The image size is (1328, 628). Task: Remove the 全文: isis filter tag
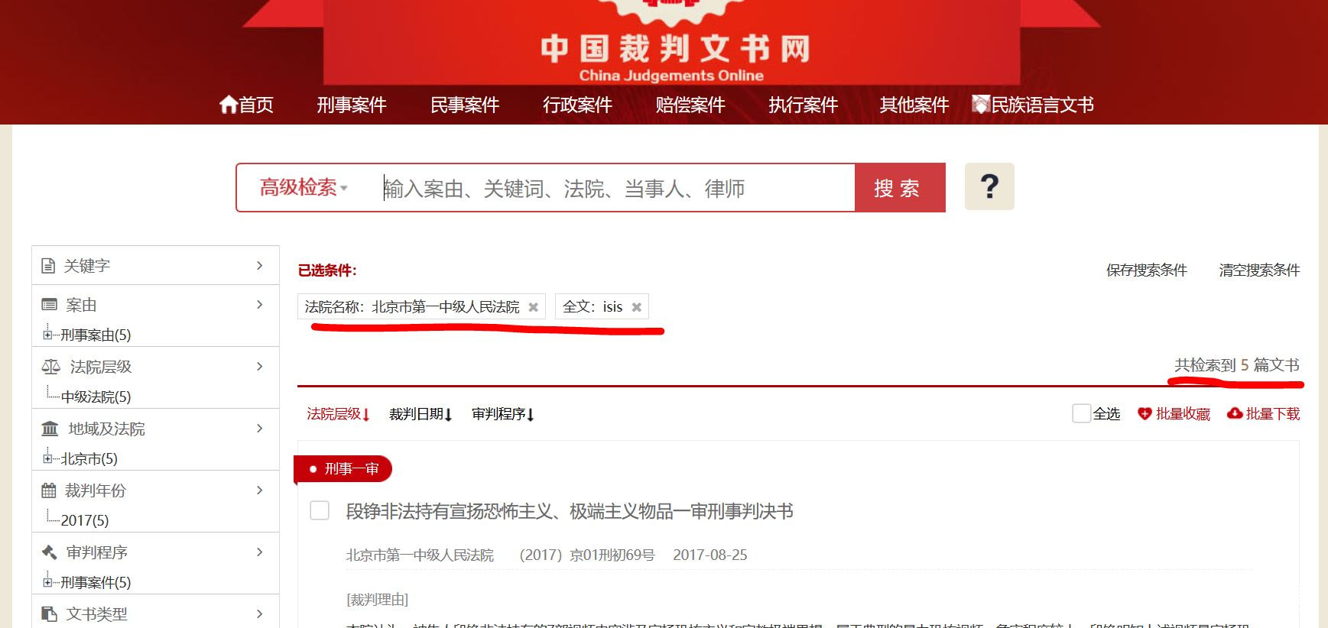637,307
